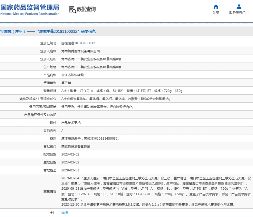
Task: Click the 政务服务门户 text link
Action: click(239, 12)
